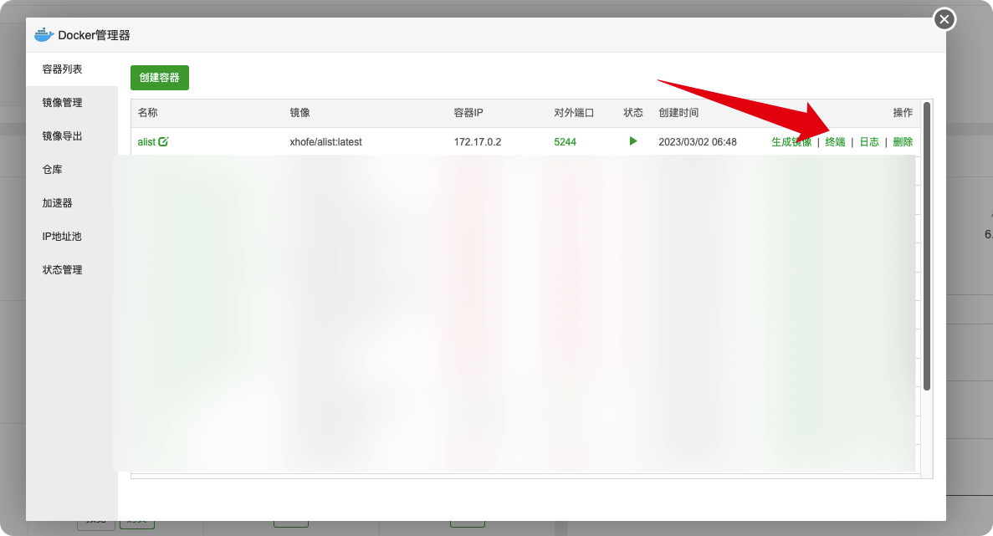Screen dimensions: 993x536
Task: Click the 创建时间 column header
Action: click(x=678, y=113)
